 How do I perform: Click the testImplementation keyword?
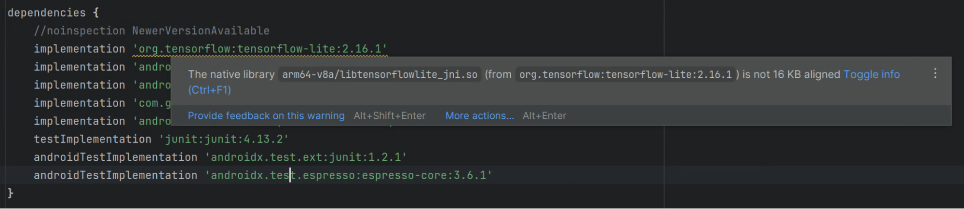tap(92, 139)
